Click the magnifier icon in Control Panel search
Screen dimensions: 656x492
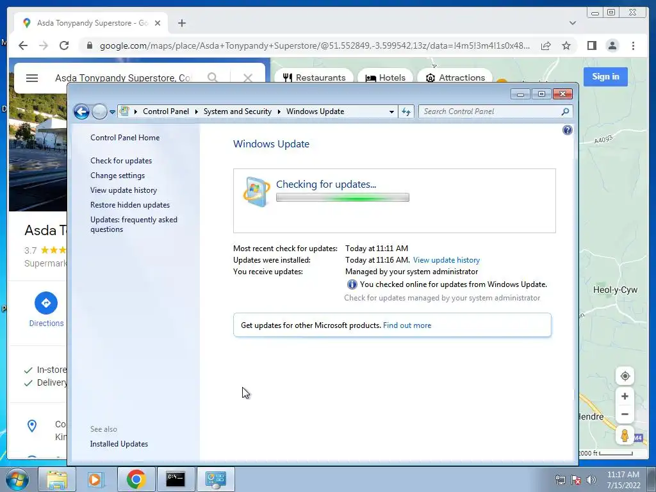click(x=565, y=111)
